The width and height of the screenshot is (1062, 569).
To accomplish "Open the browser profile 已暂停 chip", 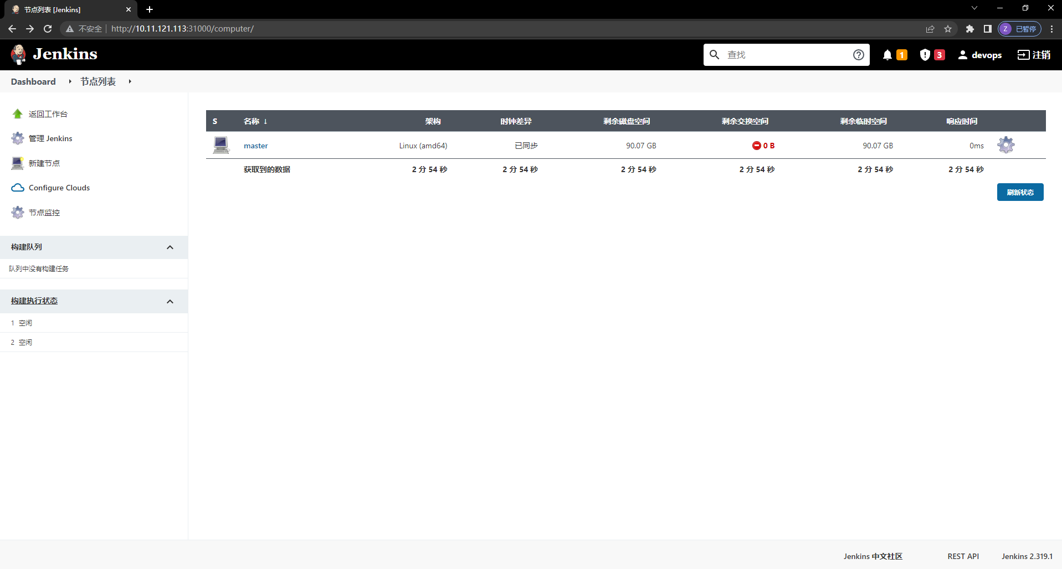I will 1019,29.
